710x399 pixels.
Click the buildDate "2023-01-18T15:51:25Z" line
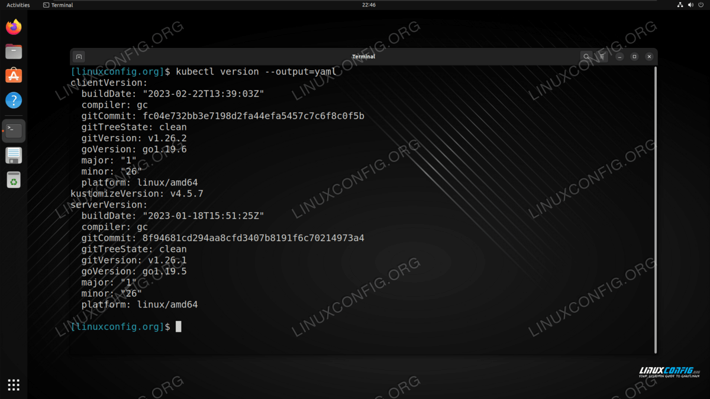[x=173, y=216]
